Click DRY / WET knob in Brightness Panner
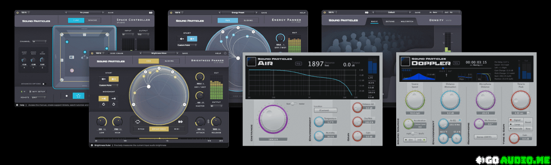 tap(199, 77)
